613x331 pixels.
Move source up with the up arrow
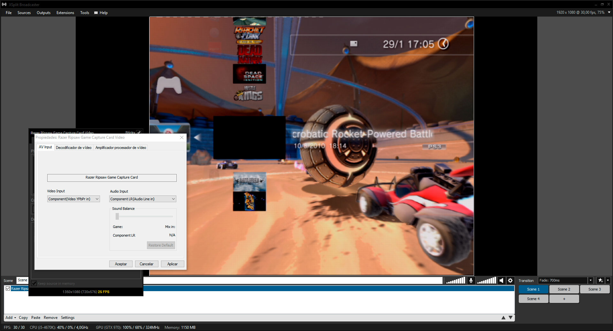pos(503,318)
